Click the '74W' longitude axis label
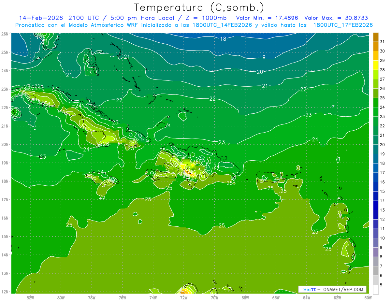Image resolution: width=391 pixels, height=302 pixels. point(153,297)
